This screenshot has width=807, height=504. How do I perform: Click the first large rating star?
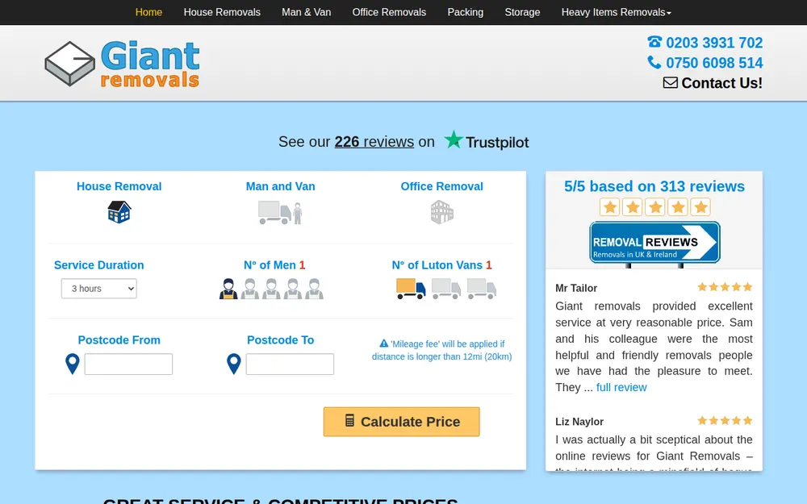(610, 207)
